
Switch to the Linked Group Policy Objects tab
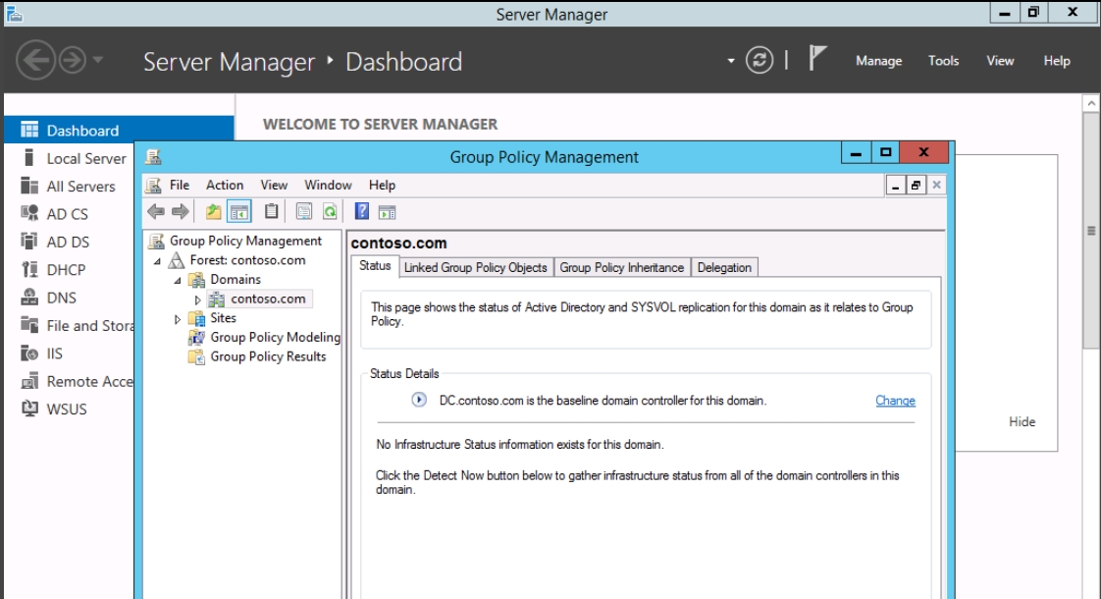click(475, 267)
